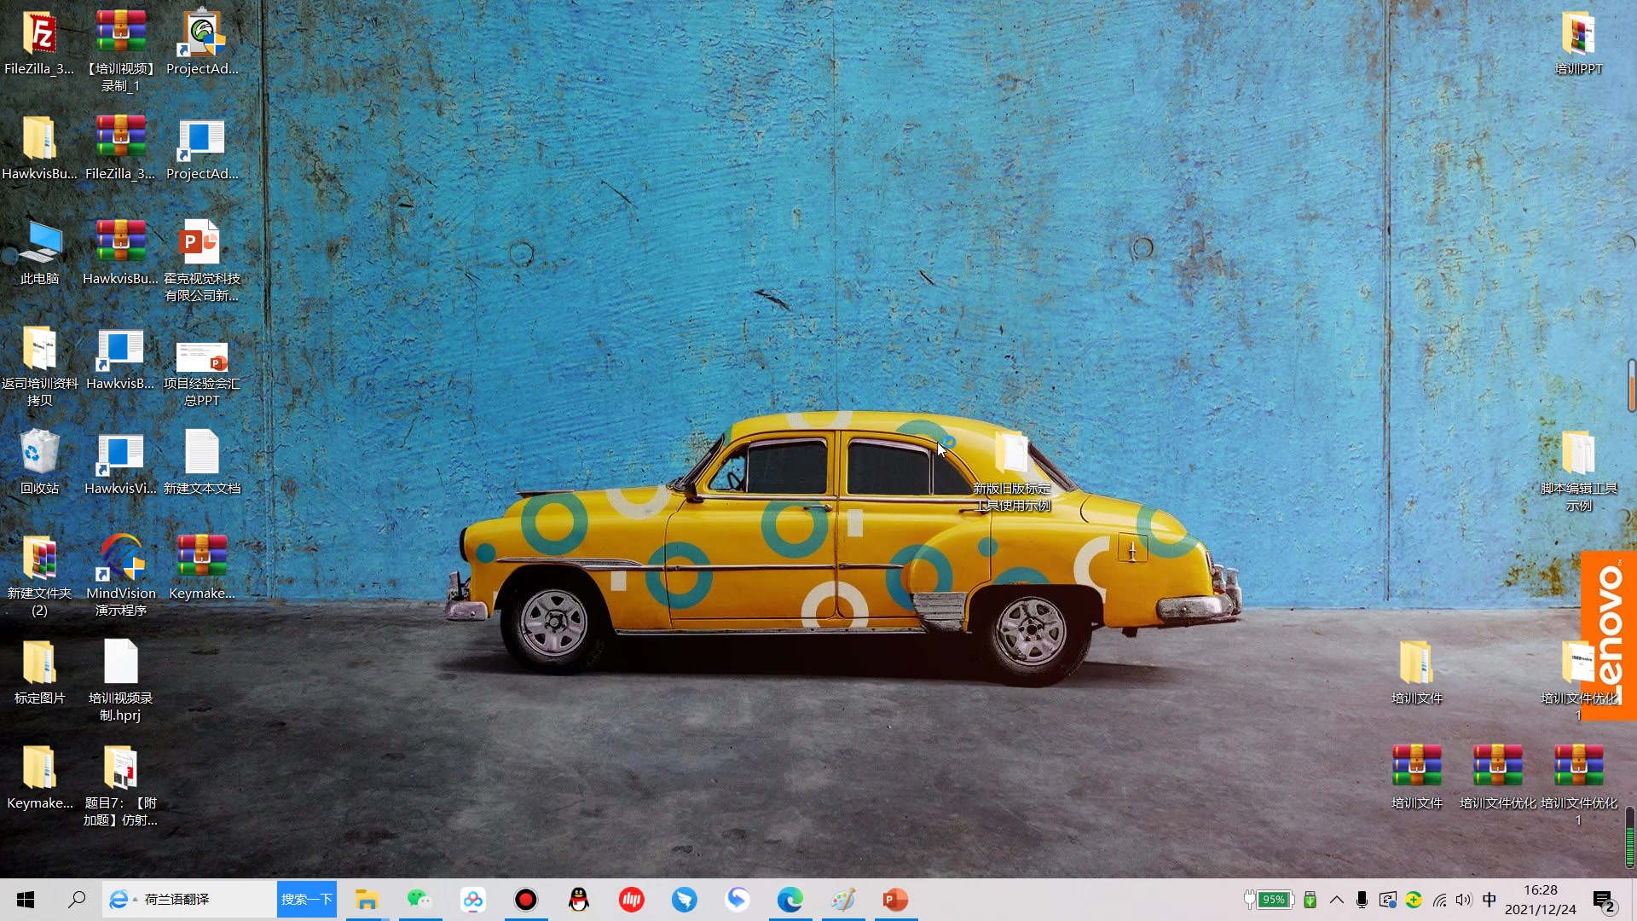Click the Lenovo orange side banner

1609,635
